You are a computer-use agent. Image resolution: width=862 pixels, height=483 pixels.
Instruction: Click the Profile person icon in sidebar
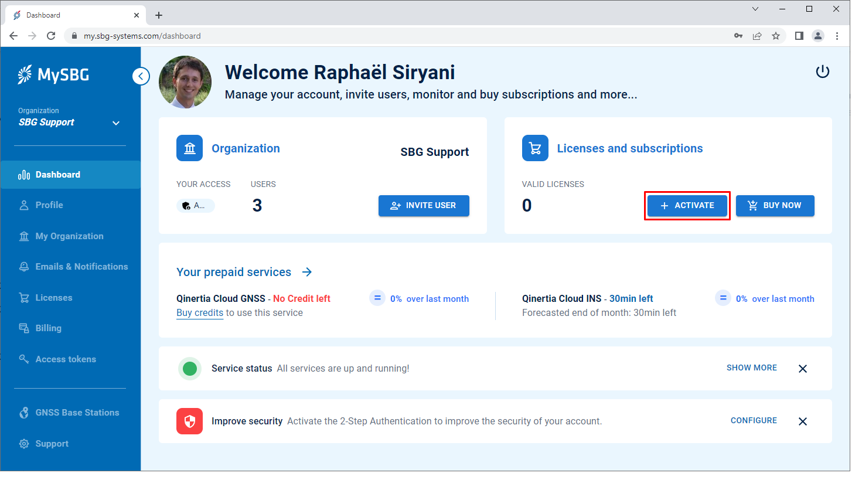point(24,205)
